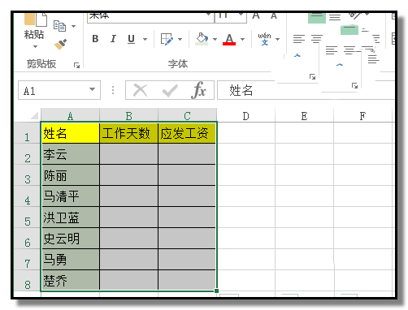Select row 1 header
The width and height of the screenshot is (408, 310).
pos(27,133)
